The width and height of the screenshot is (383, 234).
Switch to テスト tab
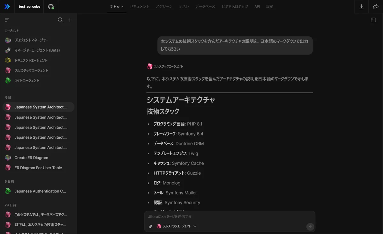coord(184,6)
